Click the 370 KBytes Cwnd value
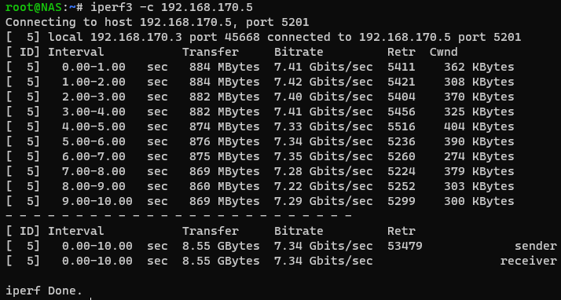The height and width of the screenshot is (300, 561). coord(479,97)
